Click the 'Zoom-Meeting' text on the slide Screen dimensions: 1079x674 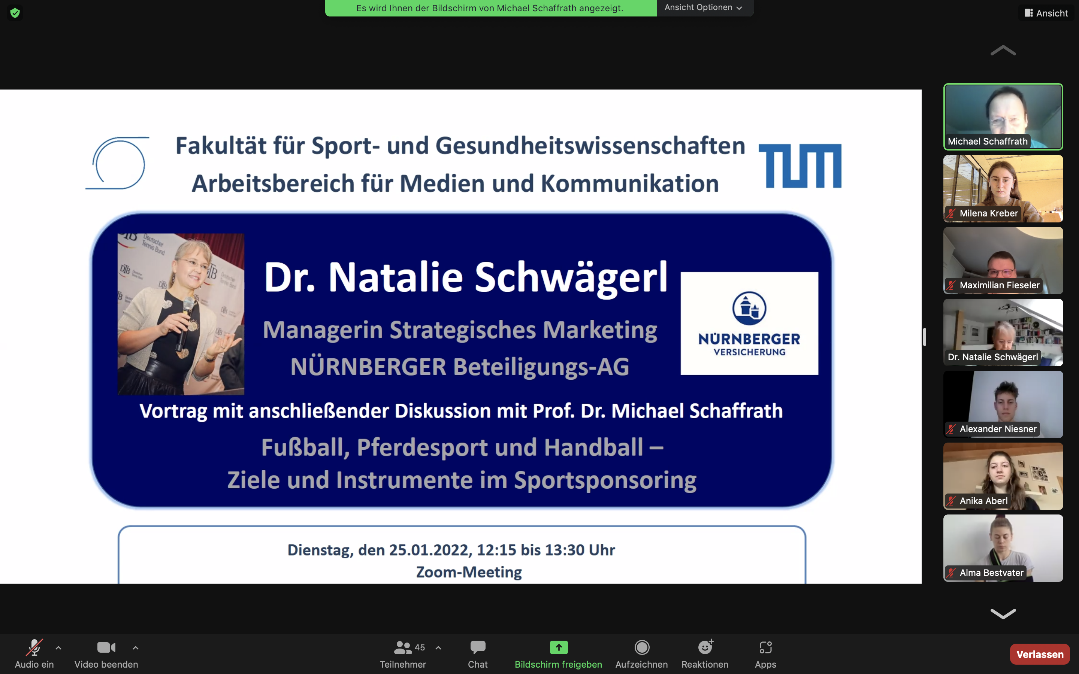(x=469, y=572)
